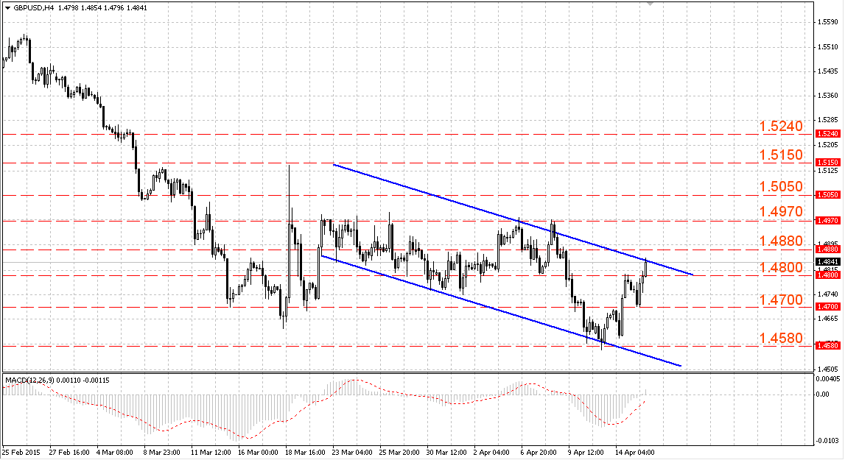
Task: Select the large red 1.4880 level label
Action: [781, 241]
